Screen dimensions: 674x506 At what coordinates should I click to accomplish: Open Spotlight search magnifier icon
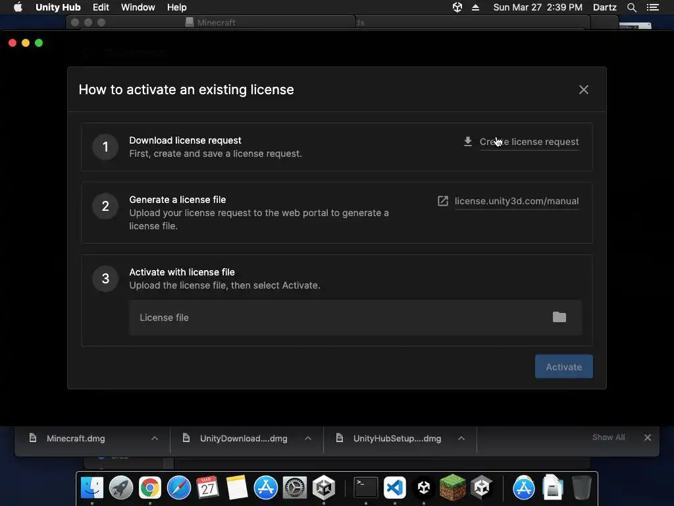(631, 7)
